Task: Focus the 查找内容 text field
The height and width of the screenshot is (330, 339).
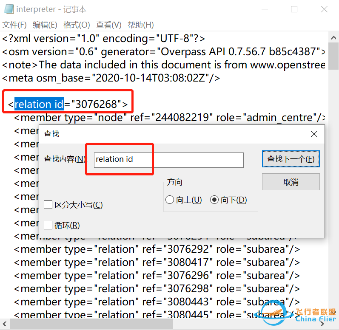Action: click(x=168, y=160)
